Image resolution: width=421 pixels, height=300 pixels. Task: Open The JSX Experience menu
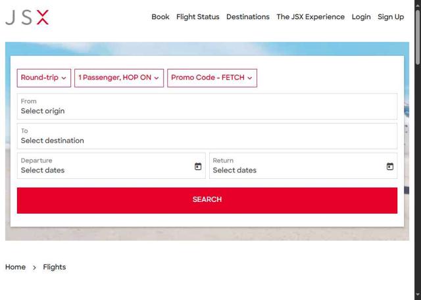click(x=310, y=17)
